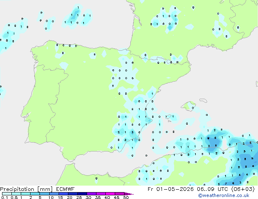The width and height of the screenshot is (258, 199).
Task: Click the 'ECMWF' model label
Action: (66, 189)
